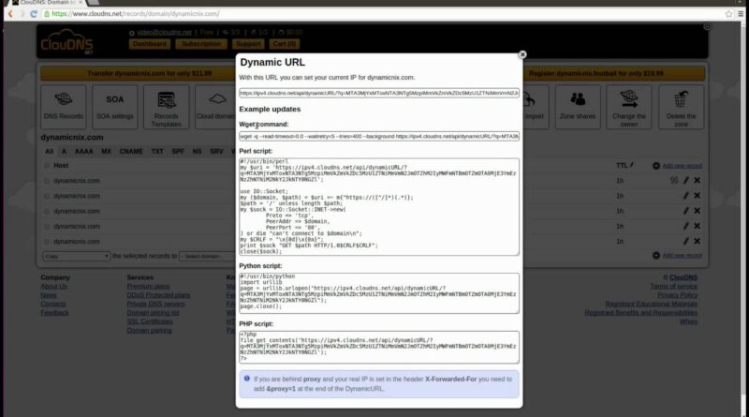Image resolution: width=749 pixels, height=417 pixels.
Task: Open Registrant Educational Materials link
Action: tap(651, 305)
